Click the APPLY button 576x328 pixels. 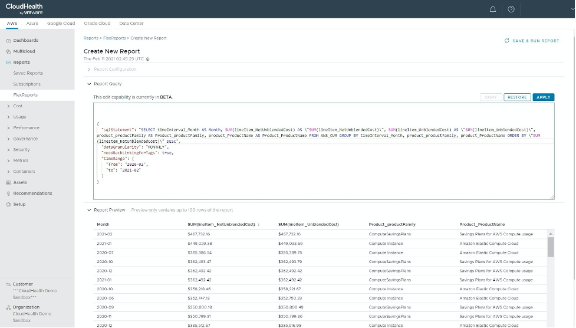[x=544, y=97]
